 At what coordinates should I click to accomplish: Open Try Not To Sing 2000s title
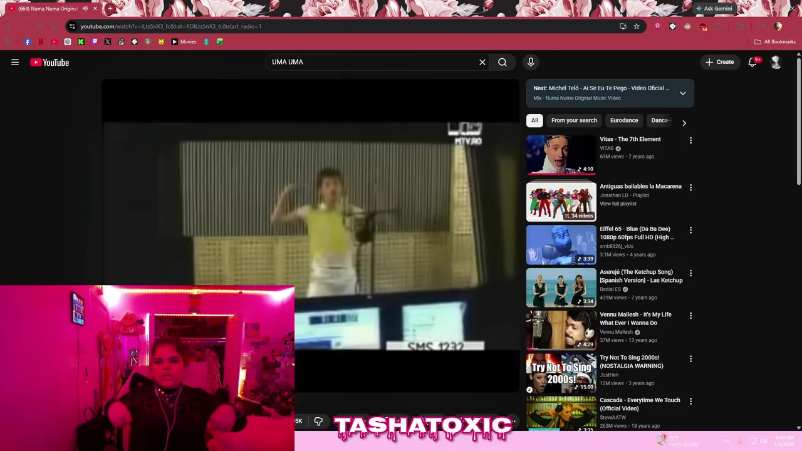coord(632,361)
